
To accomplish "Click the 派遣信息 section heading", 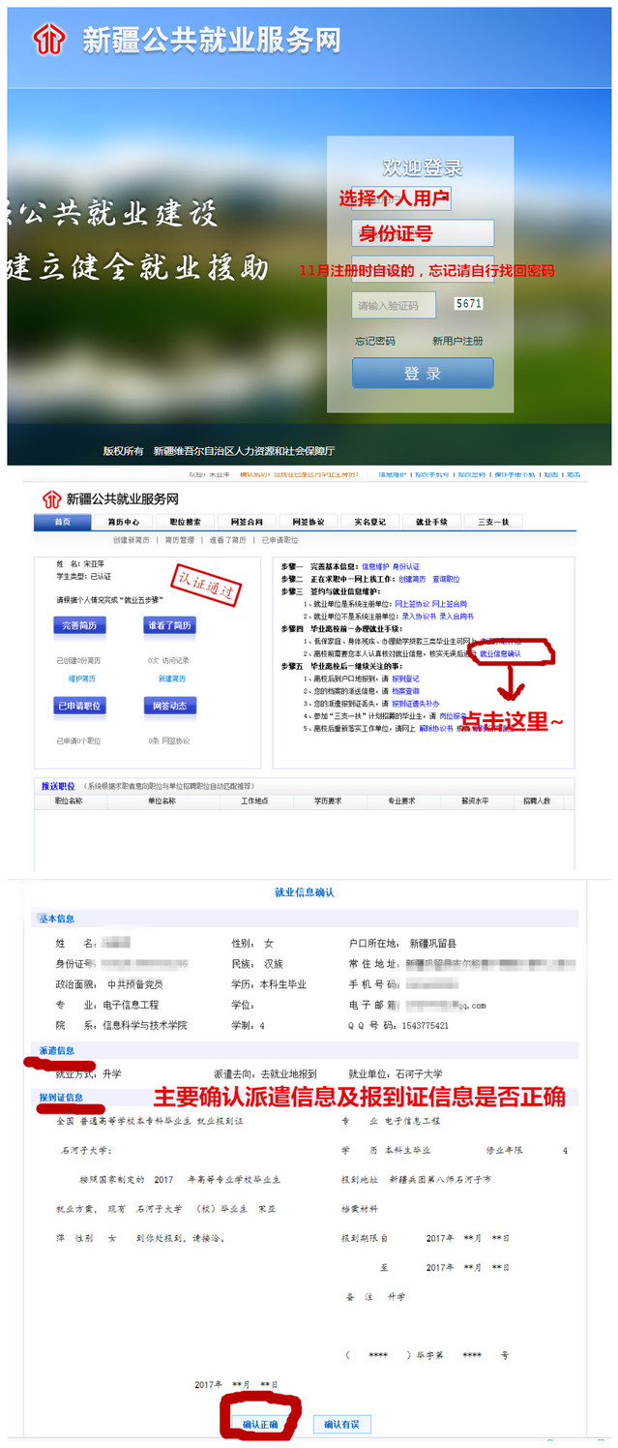I will (57, 1050).
